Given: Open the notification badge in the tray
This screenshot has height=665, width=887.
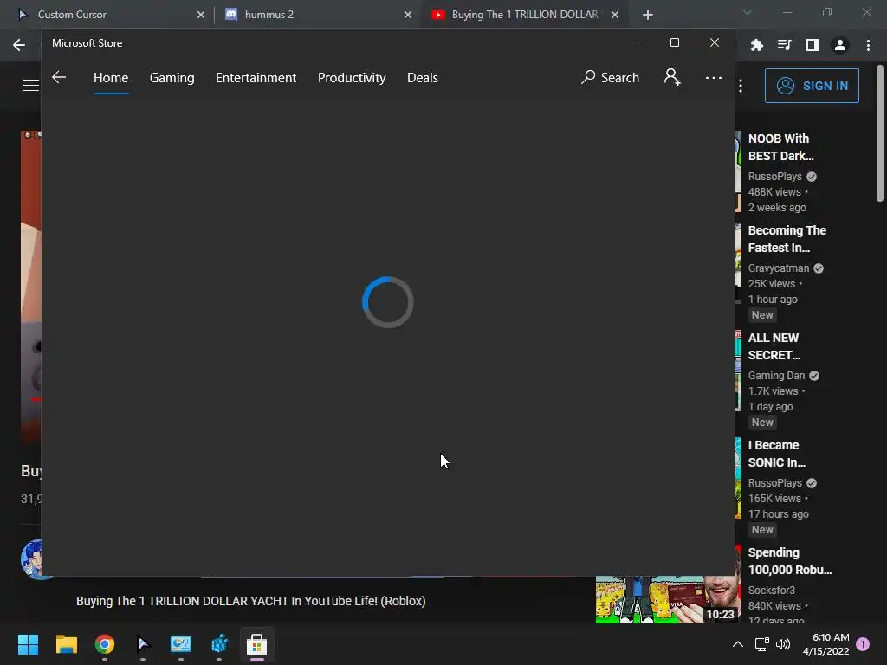Looking at the screenshot, I should click(x=863, y=644).
